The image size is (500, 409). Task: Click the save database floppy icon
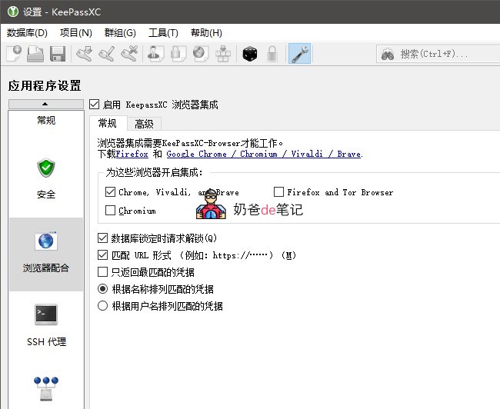(57, 54)
